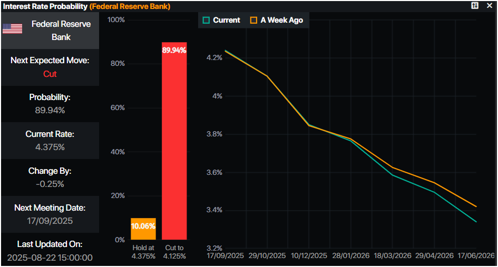
Task: Toggle the Current series legend checkbox
Action: [206, 20]
